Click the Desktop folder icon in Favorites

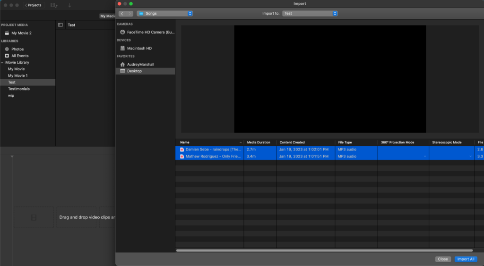pos(122,71)
